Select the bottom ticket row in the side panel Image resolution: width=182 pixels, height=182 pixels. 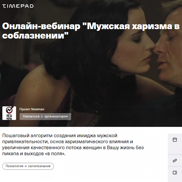point(175,173)
